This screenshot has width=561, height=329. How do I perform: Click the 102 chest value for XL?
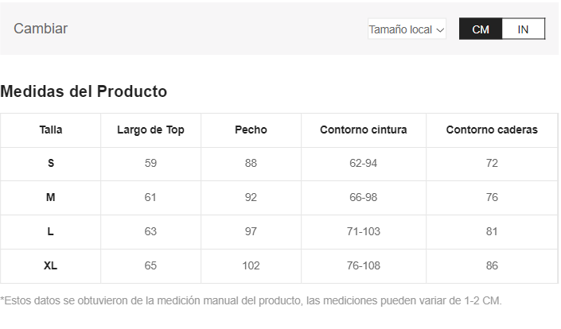point(251,265)
